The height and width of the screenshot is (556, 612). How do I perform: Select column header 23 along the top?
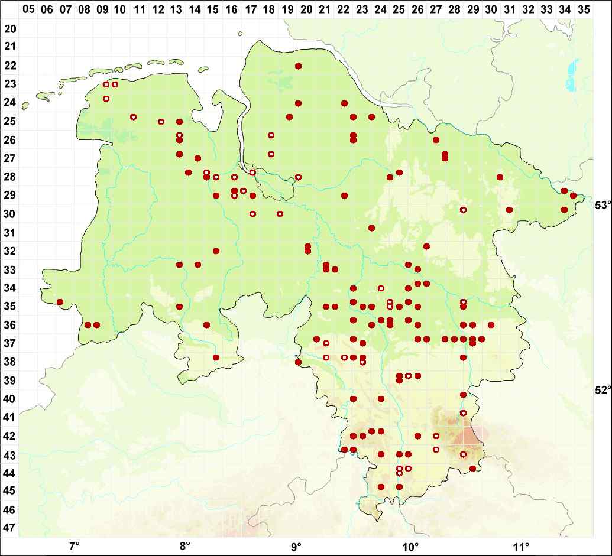click(362, 9)
